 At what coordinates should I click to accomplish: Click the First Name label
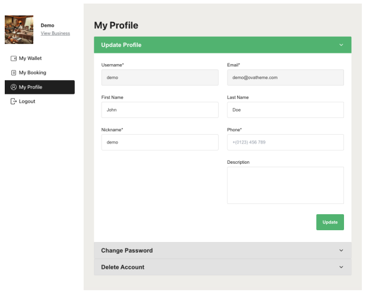[x=112, y=97]
